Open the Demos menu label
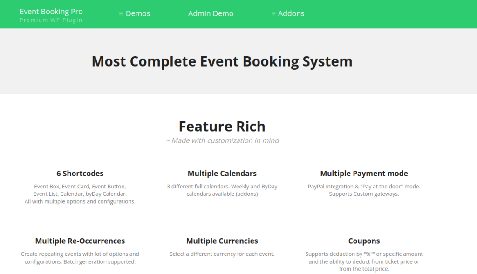 pos(138,13)
